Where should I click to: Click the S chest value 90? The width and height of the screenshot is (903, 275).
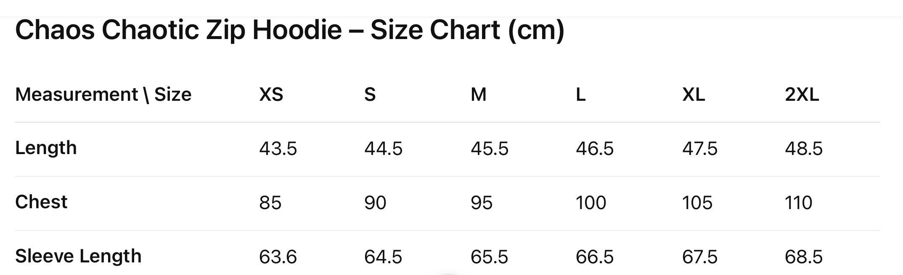pyautogui.click(x=375, y=203)
